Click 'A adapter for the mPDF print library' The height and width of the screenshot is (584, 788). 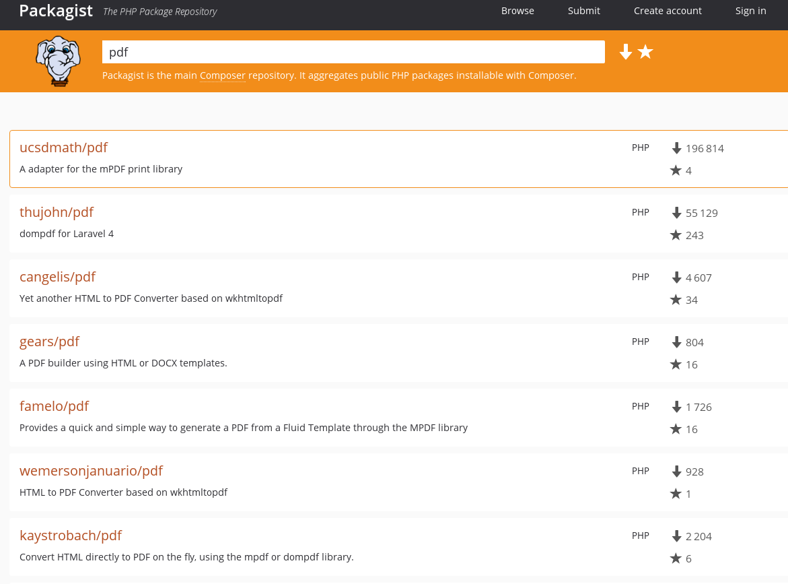tap(101, 169)
